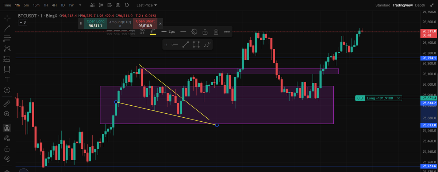Select the 1m timeframe
The image size is (438, 172).
18,5
